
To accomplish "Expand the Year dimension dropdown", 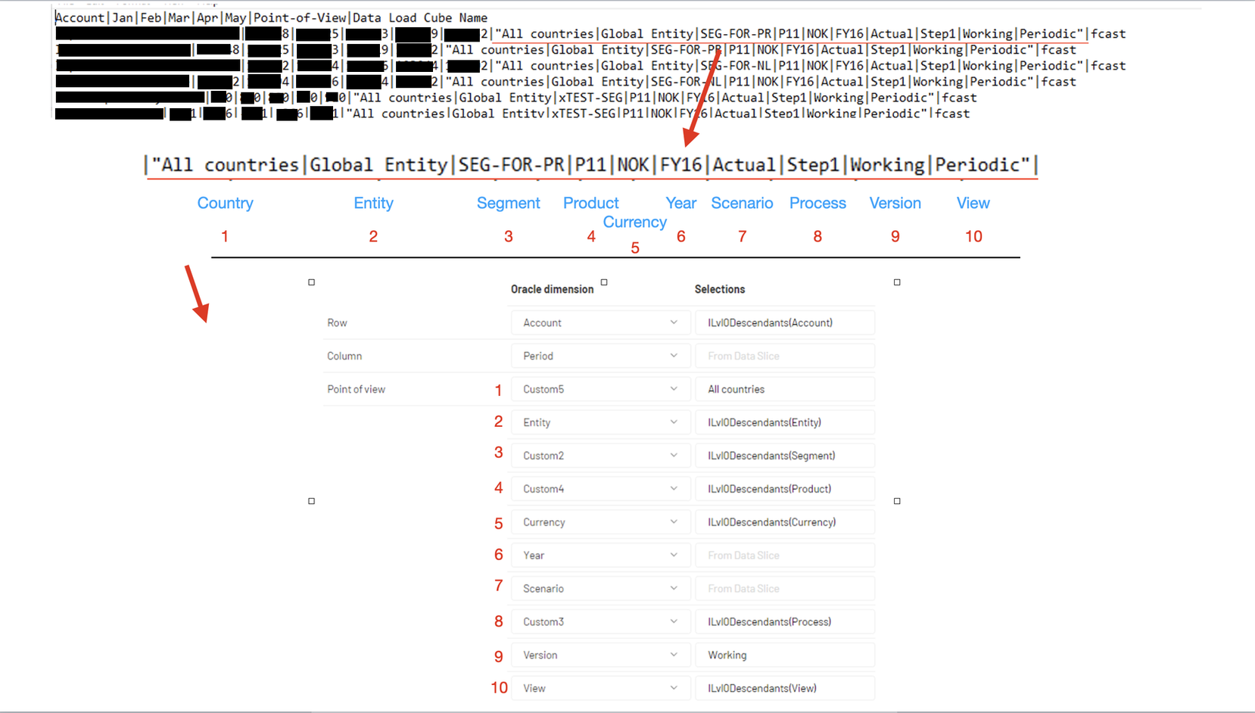I will click(600, 556).
